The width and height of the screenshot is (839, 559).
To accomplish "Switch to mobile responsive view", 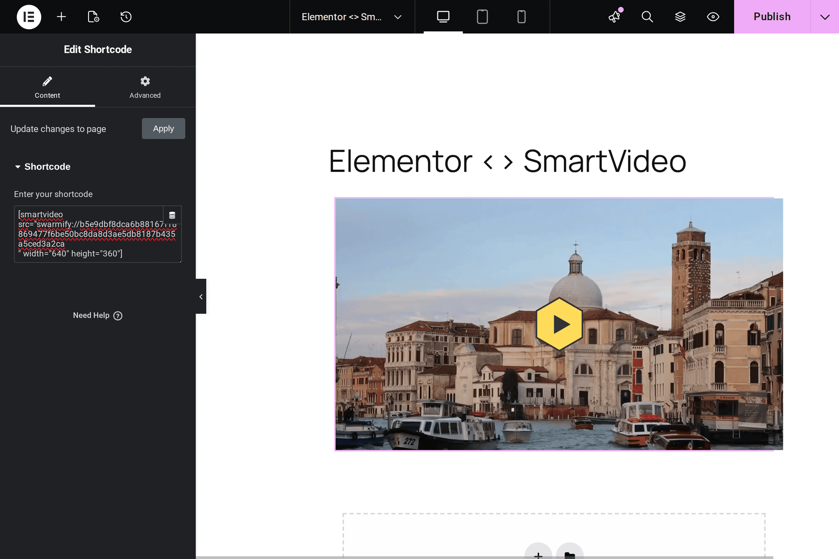I will [x=521, y=17].
